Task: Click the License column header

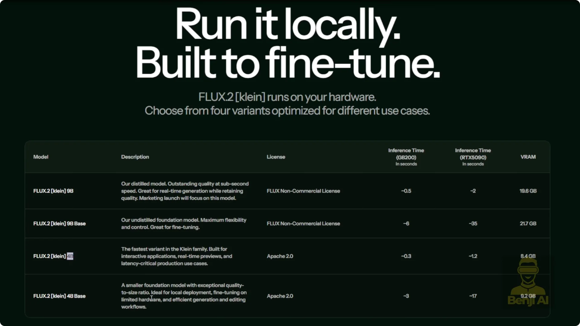Action: [276, 157]
